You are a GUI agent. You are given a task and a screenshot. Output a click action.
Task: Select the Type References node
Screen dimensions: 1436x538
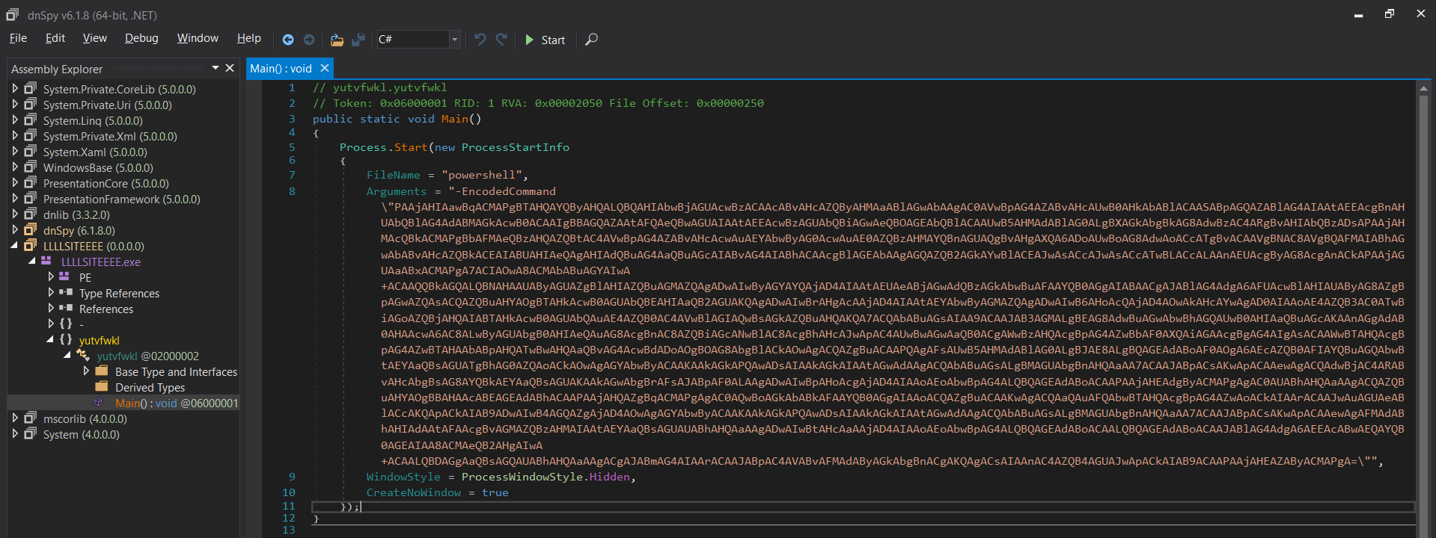point(119,294)
